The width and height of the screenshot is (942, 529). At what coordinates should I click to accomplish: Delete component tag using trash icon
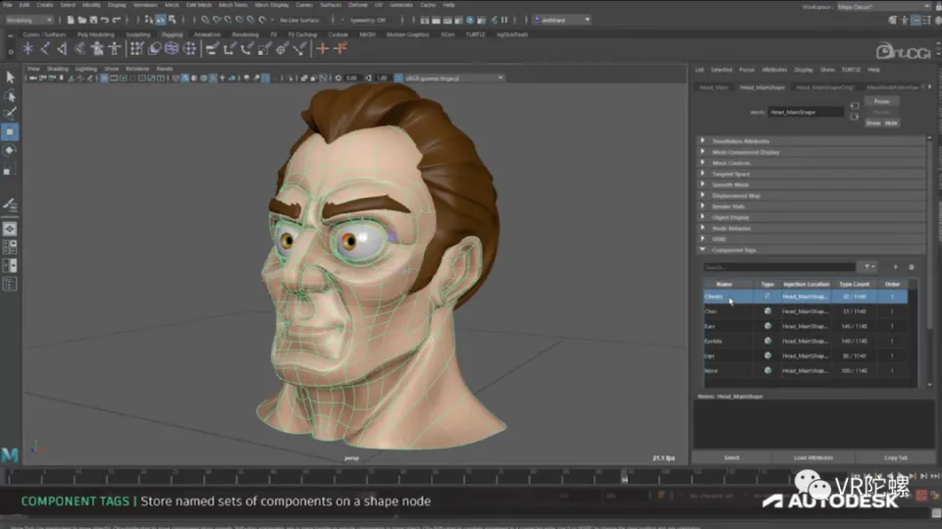click(911, 267)
